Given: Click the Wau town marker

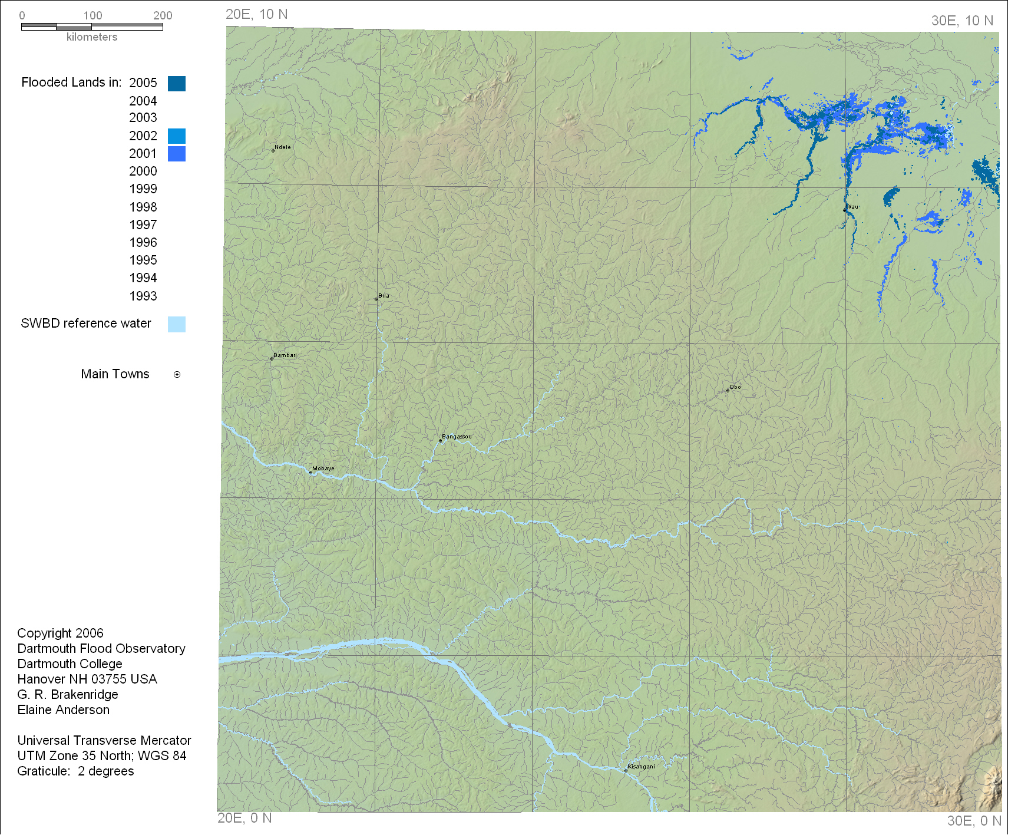Looking at the screenshot, I should coord(845,209).
